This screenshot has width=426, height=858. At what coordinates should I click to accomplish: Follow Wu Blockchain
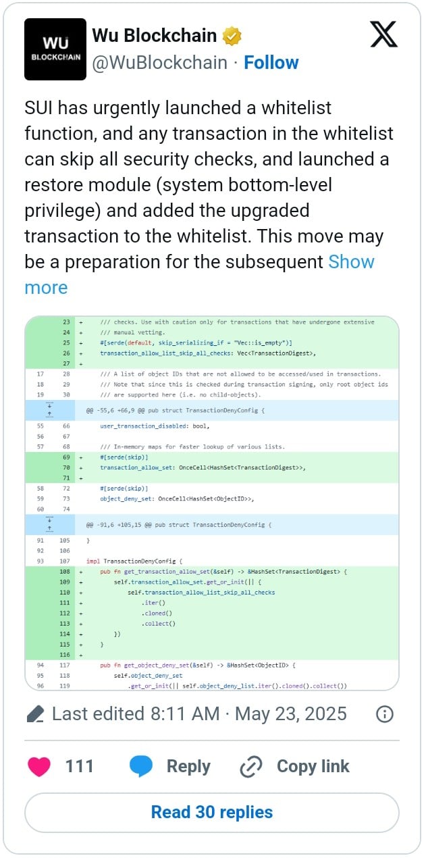(x=271, y=63)
